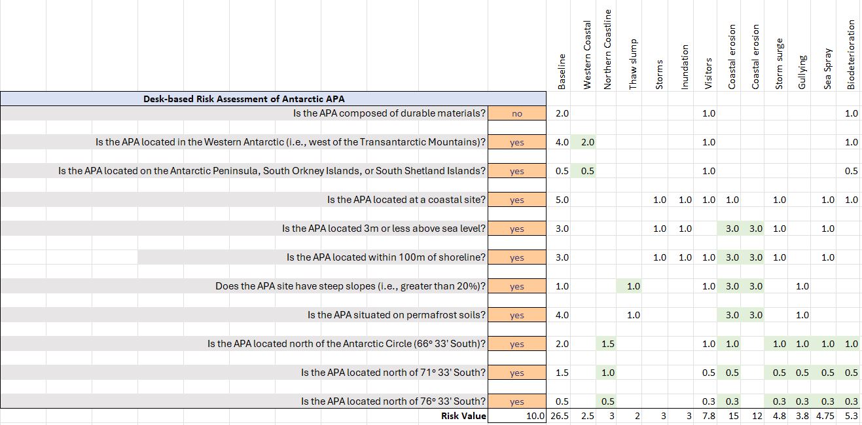Image resolution: width=862 pixels, height=425 pixels.
Task: Select the 'yes' answer for steep slopes question
Action: point(516,286)
